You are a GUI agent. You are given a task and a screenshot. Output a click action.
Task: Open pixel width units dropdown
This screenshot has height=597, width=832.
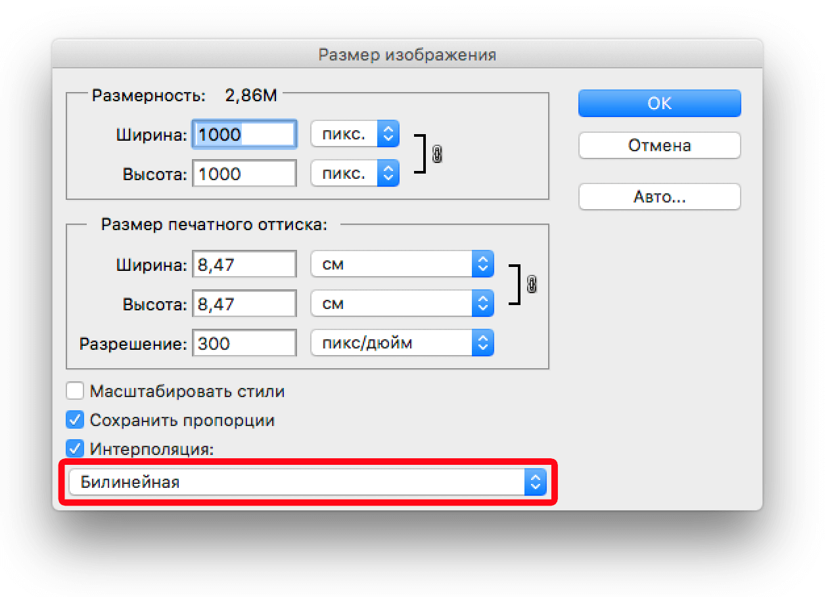click(x=355, y=135)
